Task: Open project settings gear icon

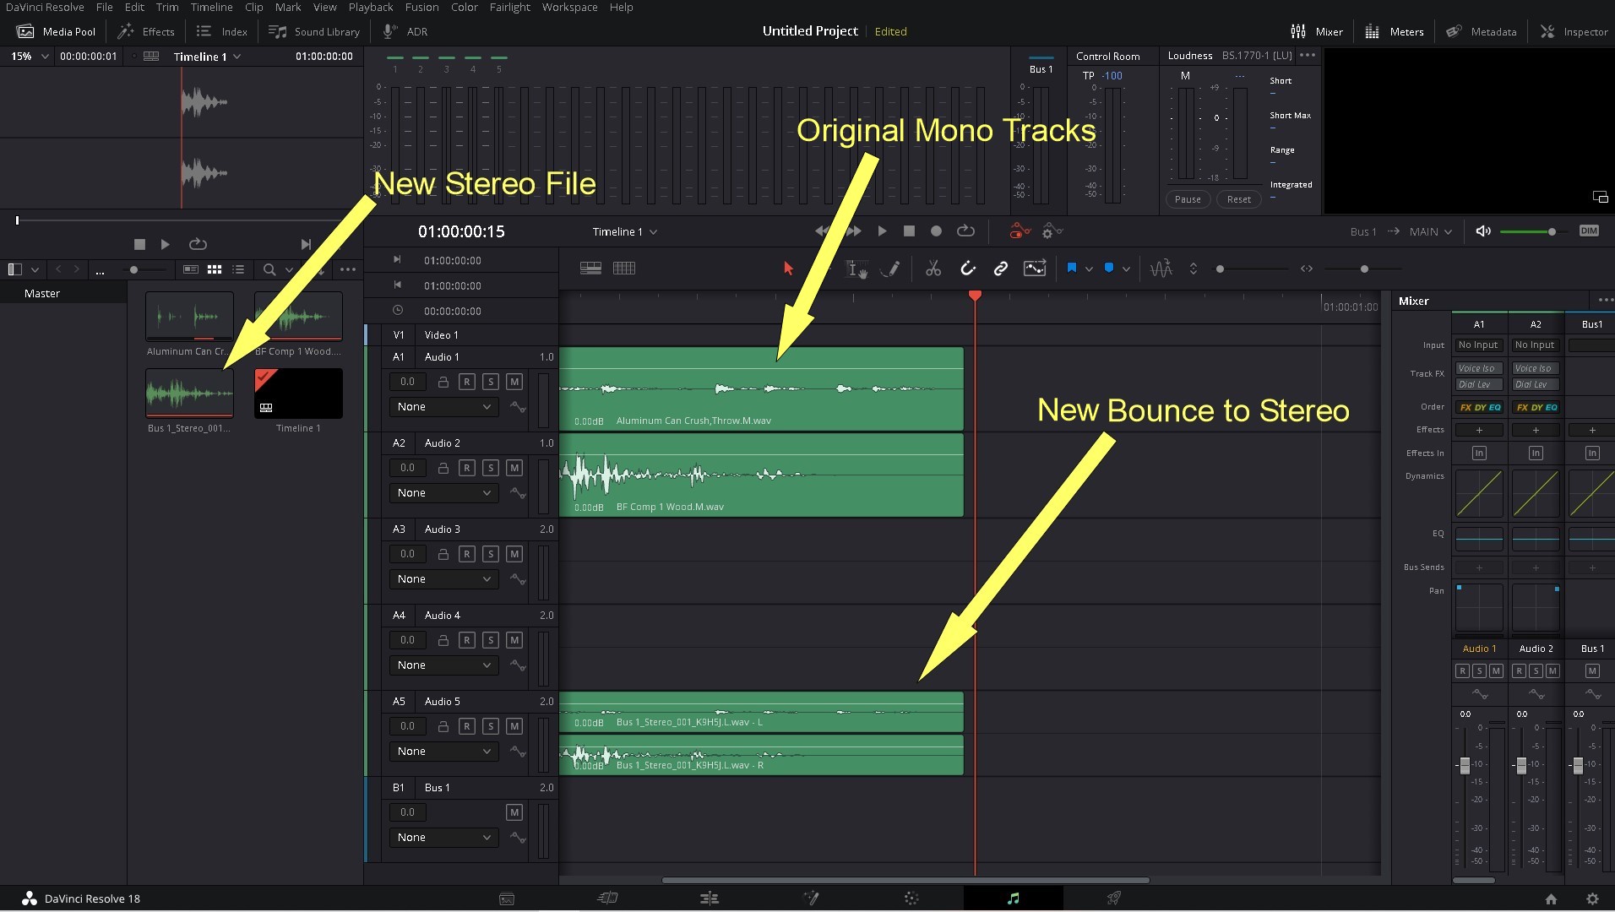Action: pyautogui.click(x=1592, y=899)
